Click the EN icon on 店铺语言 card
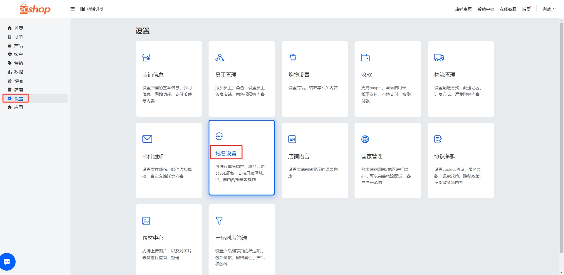 (292, 139)
